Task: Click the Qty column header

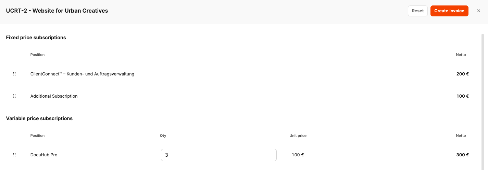Action: [163, 136]
